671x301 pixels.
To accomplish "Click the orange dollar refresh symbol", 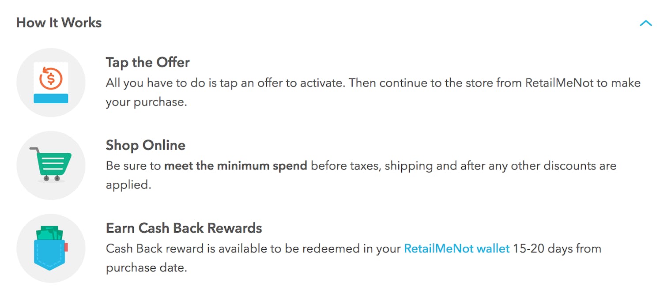I will (51, 79).
